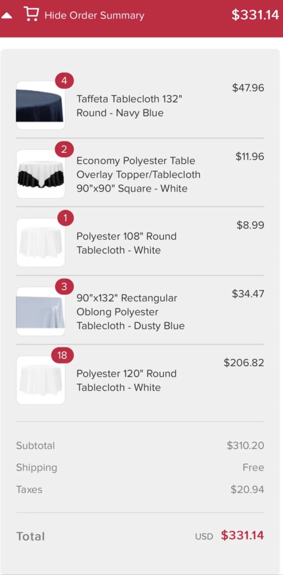
Task: Open the Polyester 108" Round tablecloth thumbnail
Action: click(40, 243)
